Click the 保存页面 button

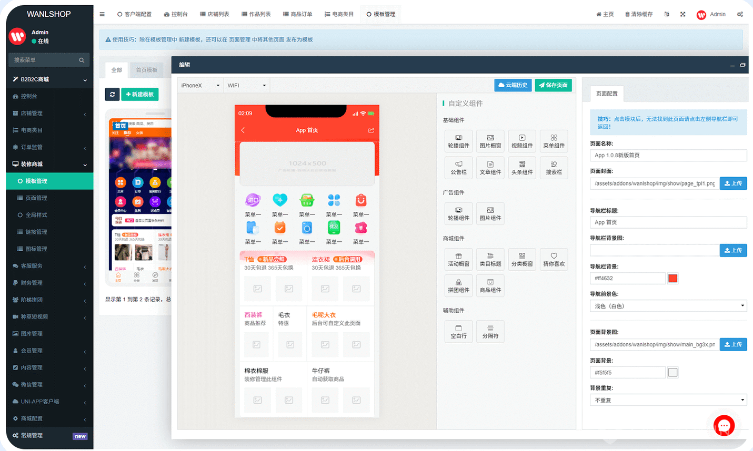click(553, 85)
